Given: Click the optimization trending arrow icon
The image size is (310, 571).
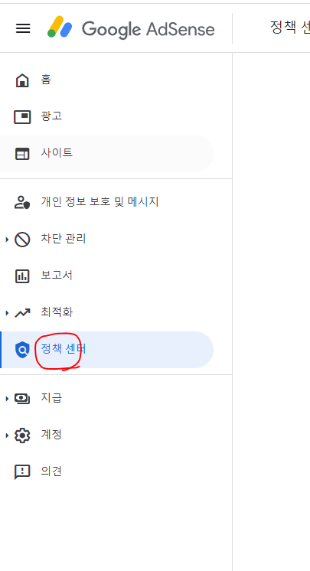Looking at the screenshot, I should coord(22,313).
